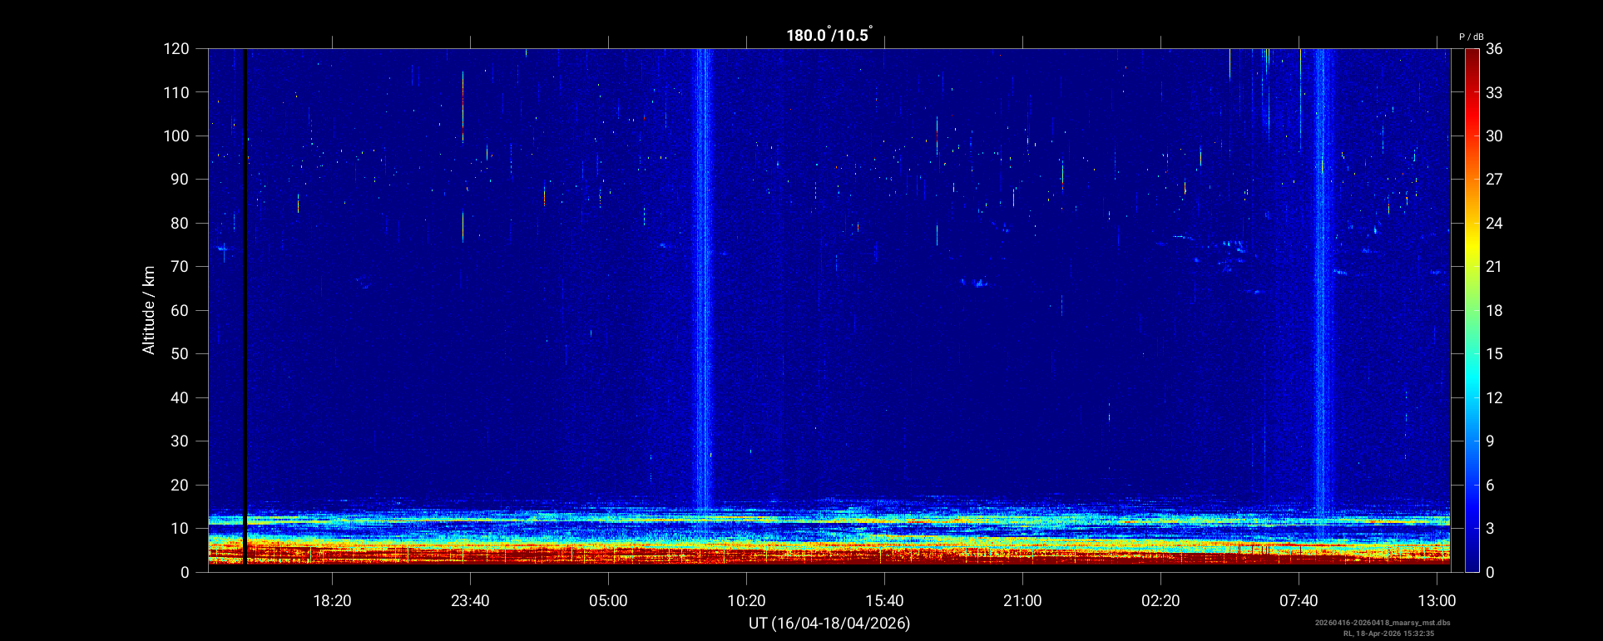Click the 70 km altitude tick label
This screenshot has width=1603, height=641.
coord(180,267)
